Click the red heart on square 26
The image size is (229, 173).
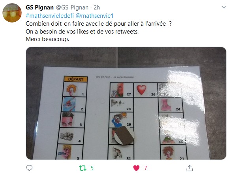141,89
